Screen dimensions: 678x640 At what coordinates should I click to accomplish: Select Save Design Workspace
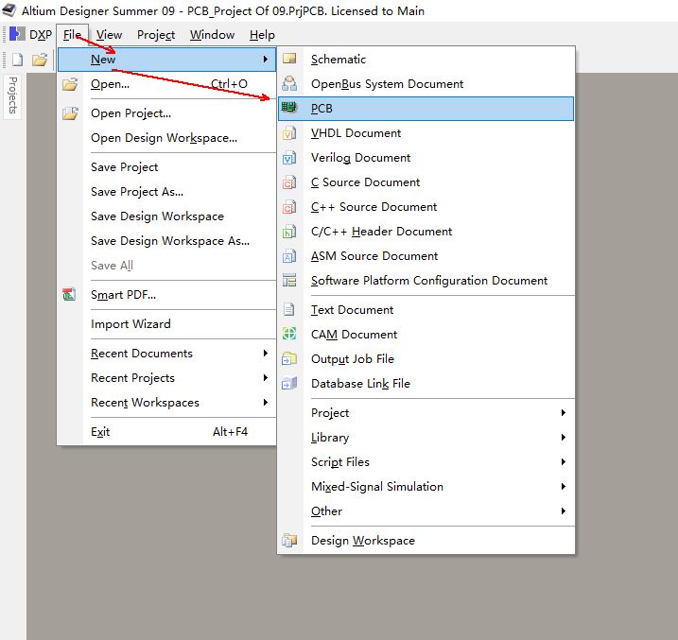tap(166, 216)
